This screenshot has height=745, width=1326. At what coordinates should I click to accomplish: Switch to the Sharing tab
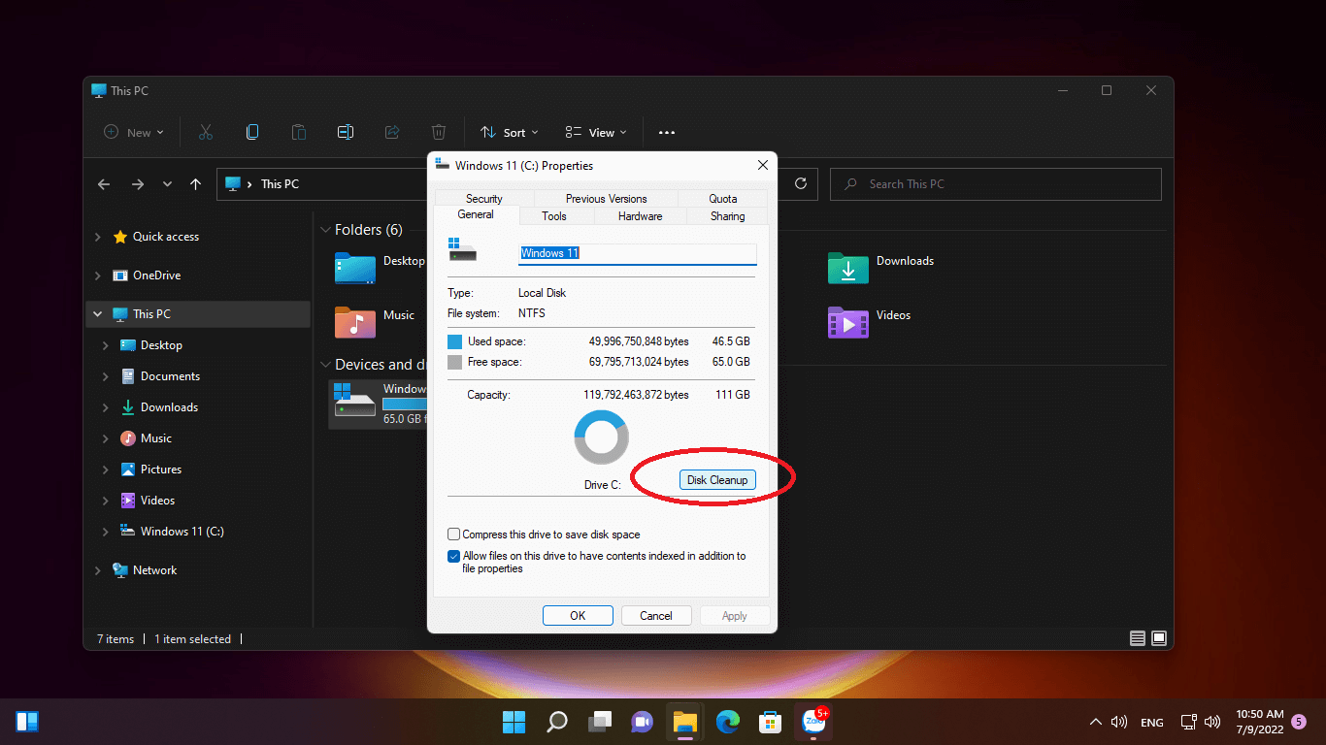tap(727, 216)
